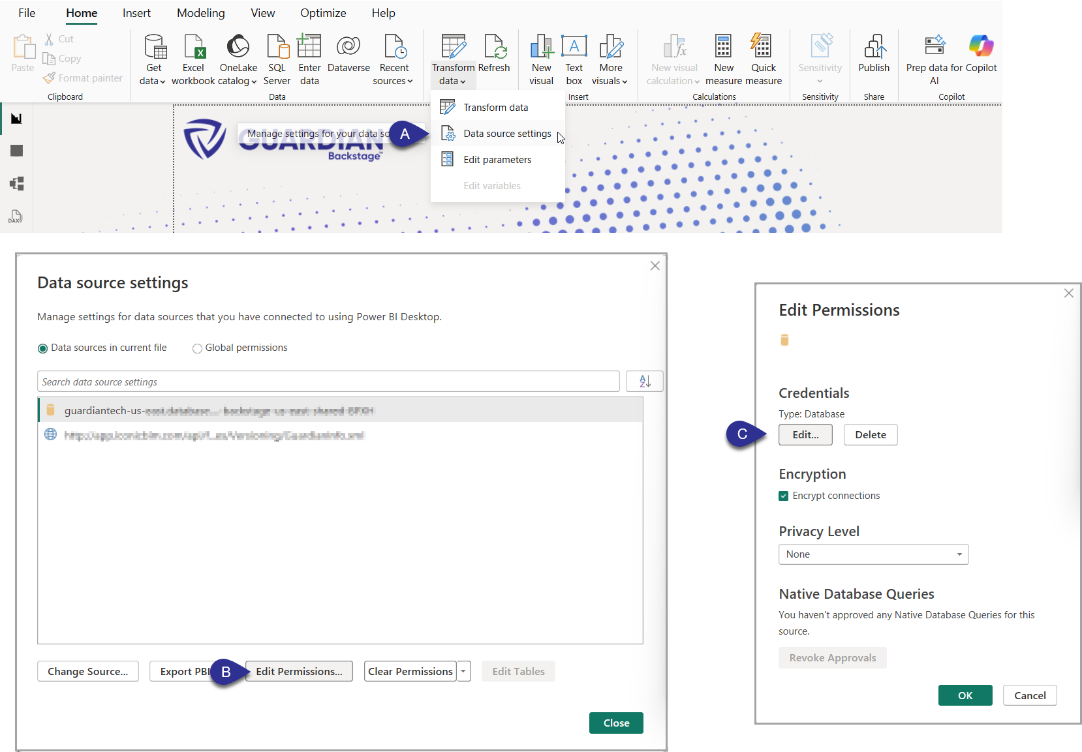The image size is (1082, 752).
Task: Enable the Encrypt connections checkbox
Action: [783, 496]
